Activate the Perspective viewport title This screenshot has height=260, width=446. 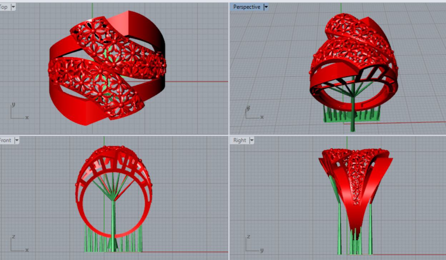[247, 7]
